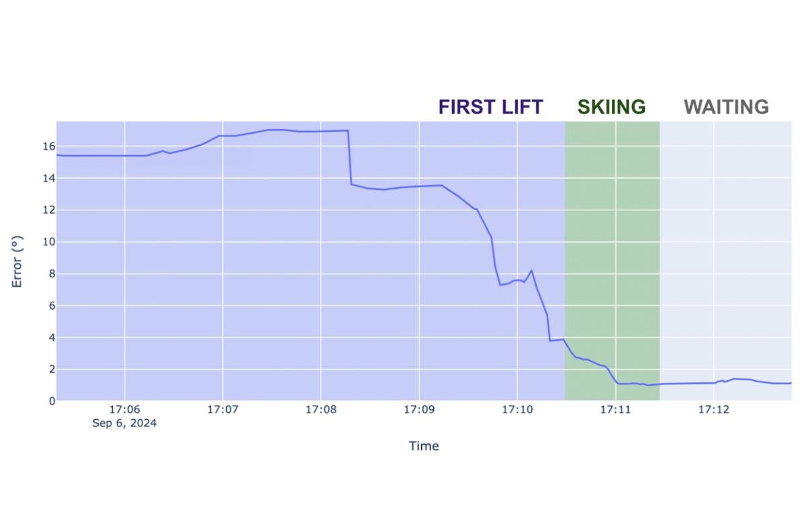Image resolution: width=806 pixels, height=516 pixels.
Task: Click the 17:11 time tick label
Action: click(x=615, y=410)
